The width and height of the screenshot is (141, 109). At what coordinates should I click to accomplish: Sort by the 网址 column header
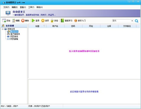click(91, 26)
